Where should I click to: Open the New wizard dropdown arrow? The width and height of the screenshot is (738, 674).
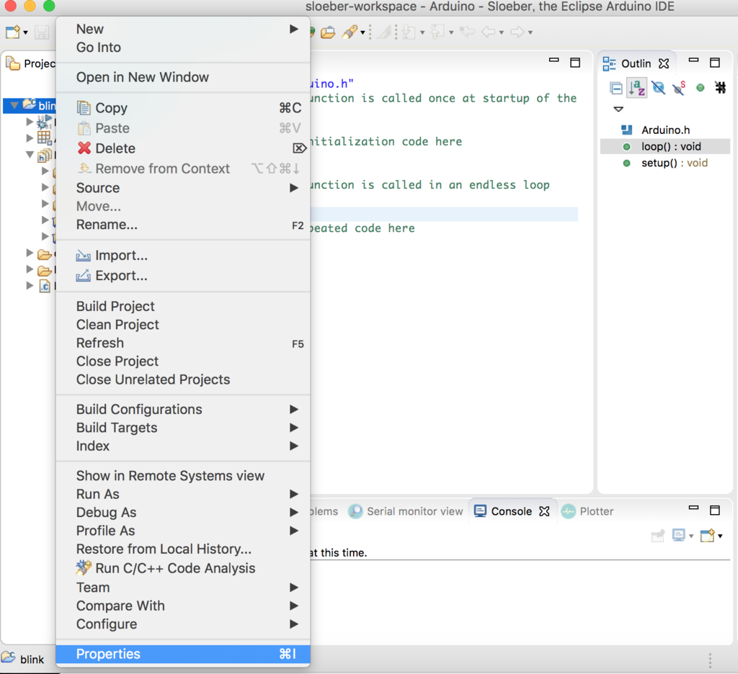[x=25, y=32]
